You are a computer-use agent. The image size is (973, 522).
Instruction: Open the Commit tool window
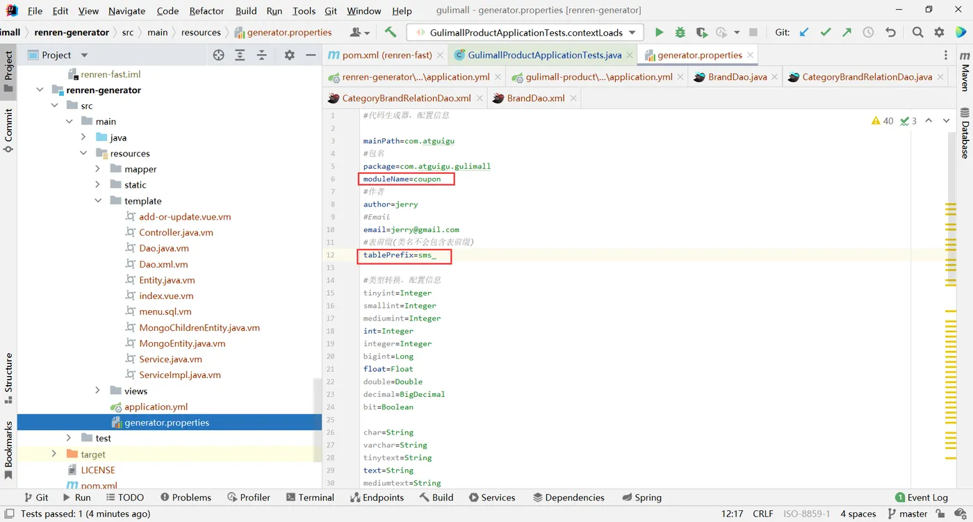pos(8,130)
